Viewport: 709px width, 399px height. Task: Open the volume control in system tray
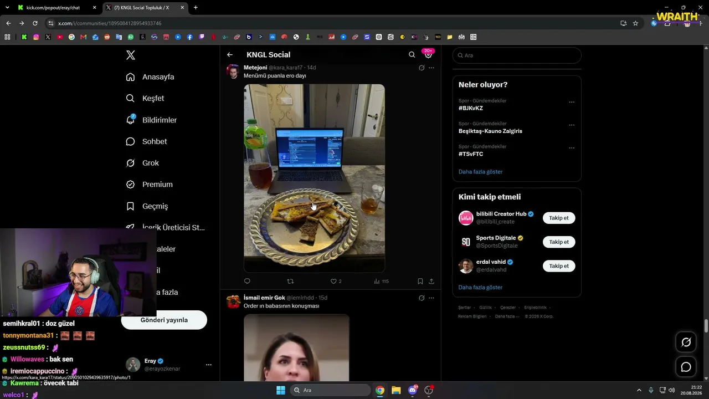[672, 390]
